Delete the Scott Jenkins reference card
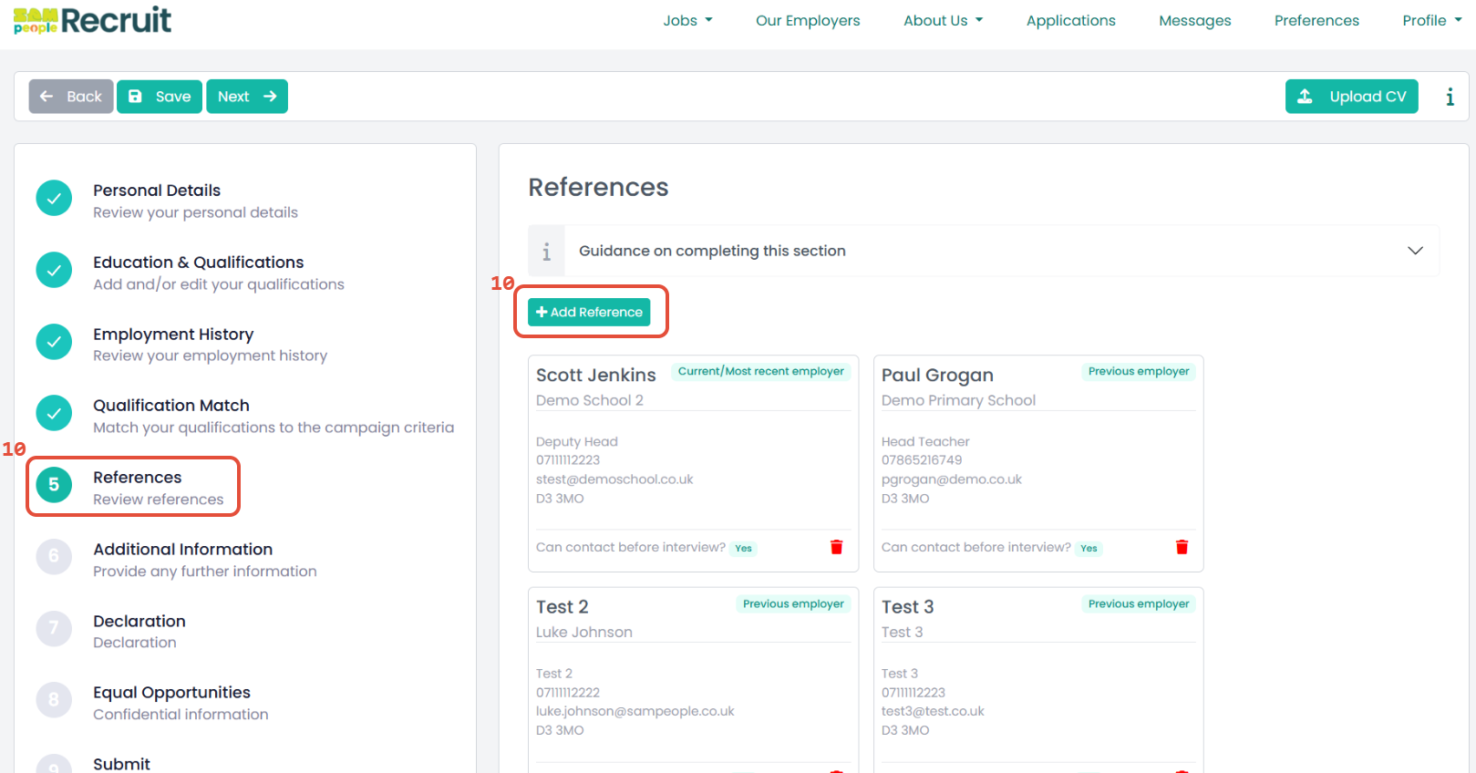 click(836, 547)
